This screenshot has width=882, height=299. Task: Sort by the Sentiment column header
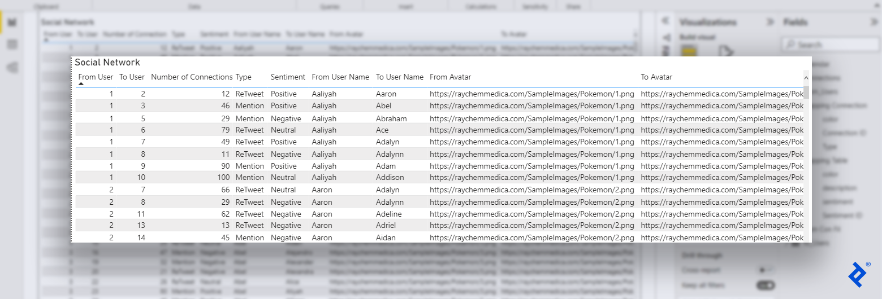[288, 77]
